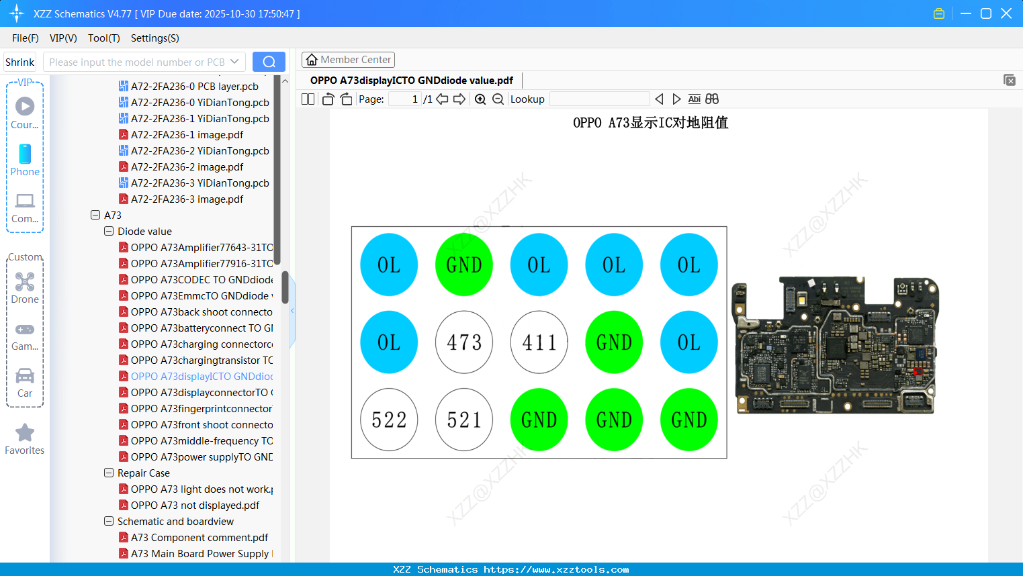The height and width of the screenshot is (576, 1023).
Task: Enable match case with the Abi toggle
Action: [x=694, y=99]
